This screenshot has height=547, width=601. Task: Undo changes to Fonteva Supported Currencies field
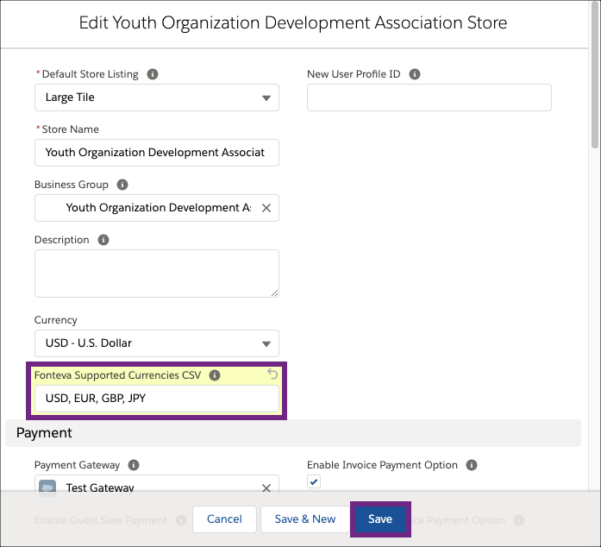point(272,374)
